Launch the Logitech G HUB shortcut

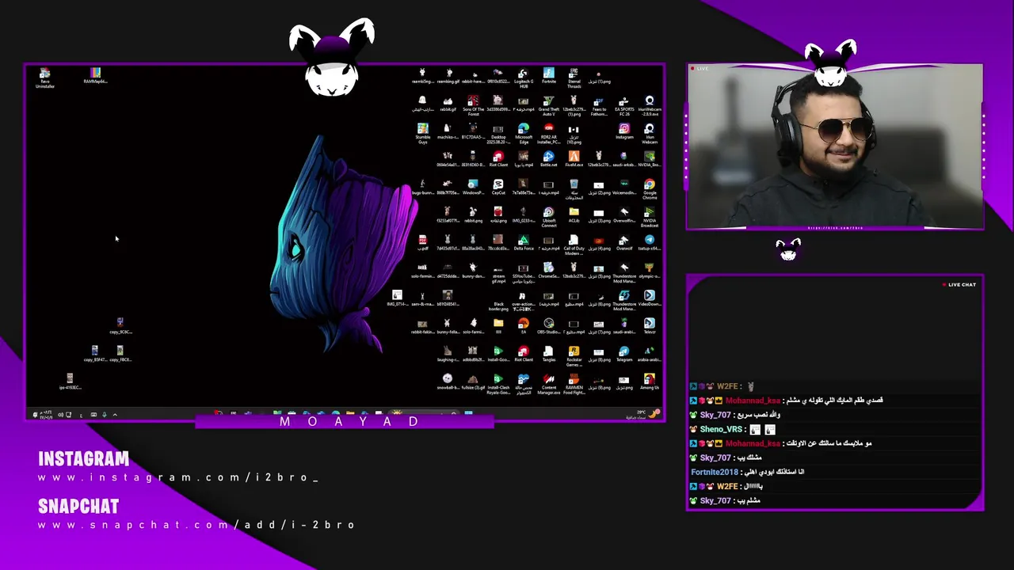pyautogui.click(x=523, y=78)
